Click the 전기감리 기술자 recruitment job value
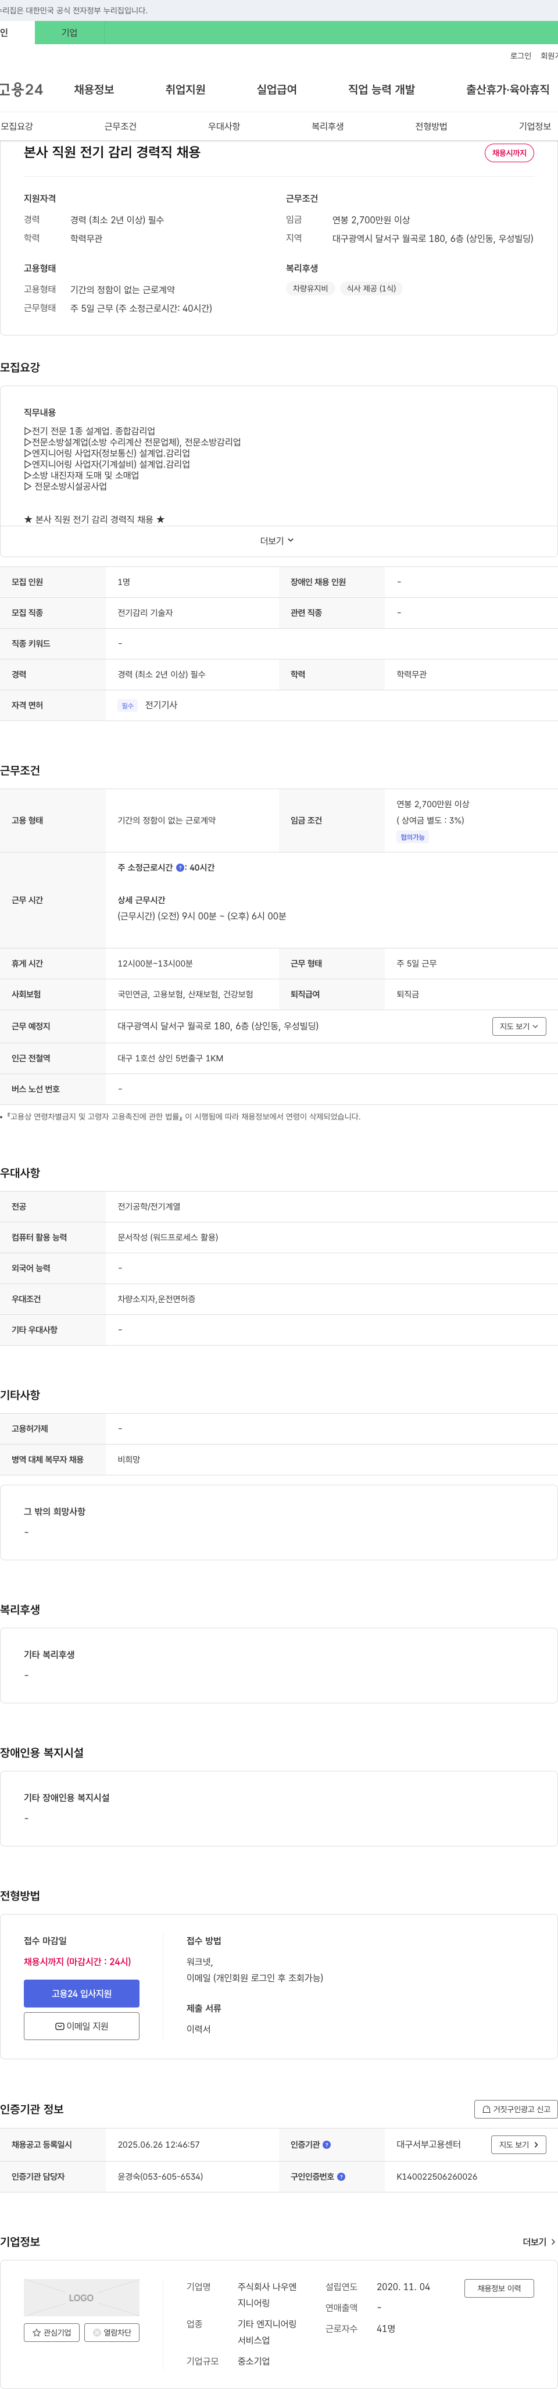The width and height of the screenshot is (558, 2389). (x=145, y=613)
